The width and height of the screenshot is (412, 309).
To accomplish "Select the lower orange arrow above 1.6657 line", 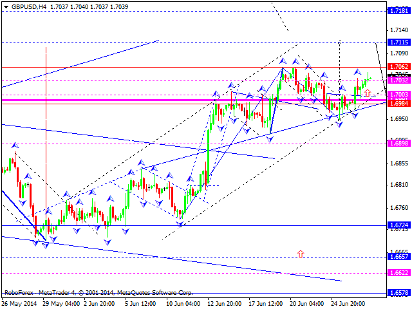I will pos(301,254).
